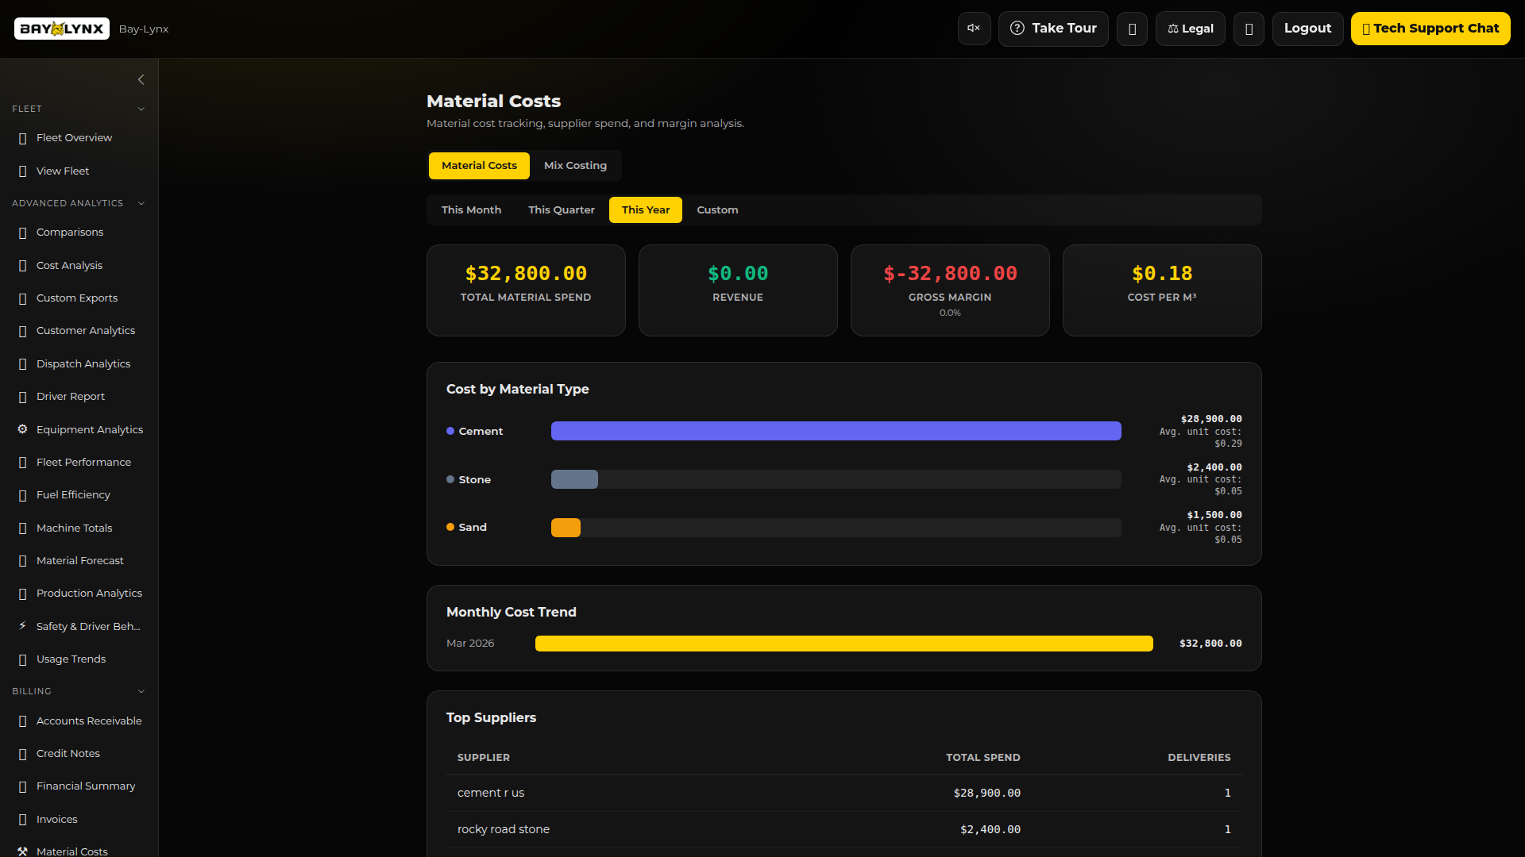Click the Fuel Efficiency sidebar icon
The width and height of the screenshot is (1525, 857).
click(22, 495)
